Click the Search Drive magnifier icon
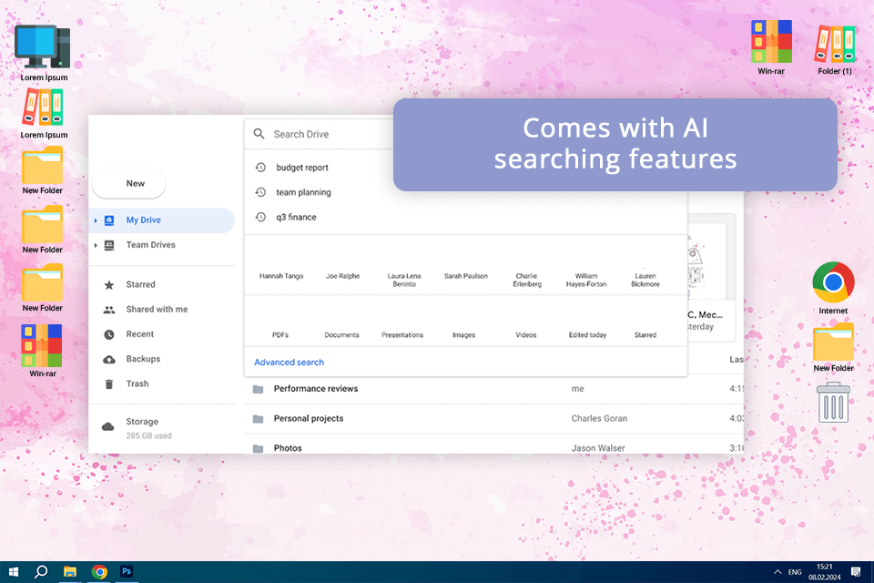The width and height of the screenshot is (874, 583). [x=259, y=134]
